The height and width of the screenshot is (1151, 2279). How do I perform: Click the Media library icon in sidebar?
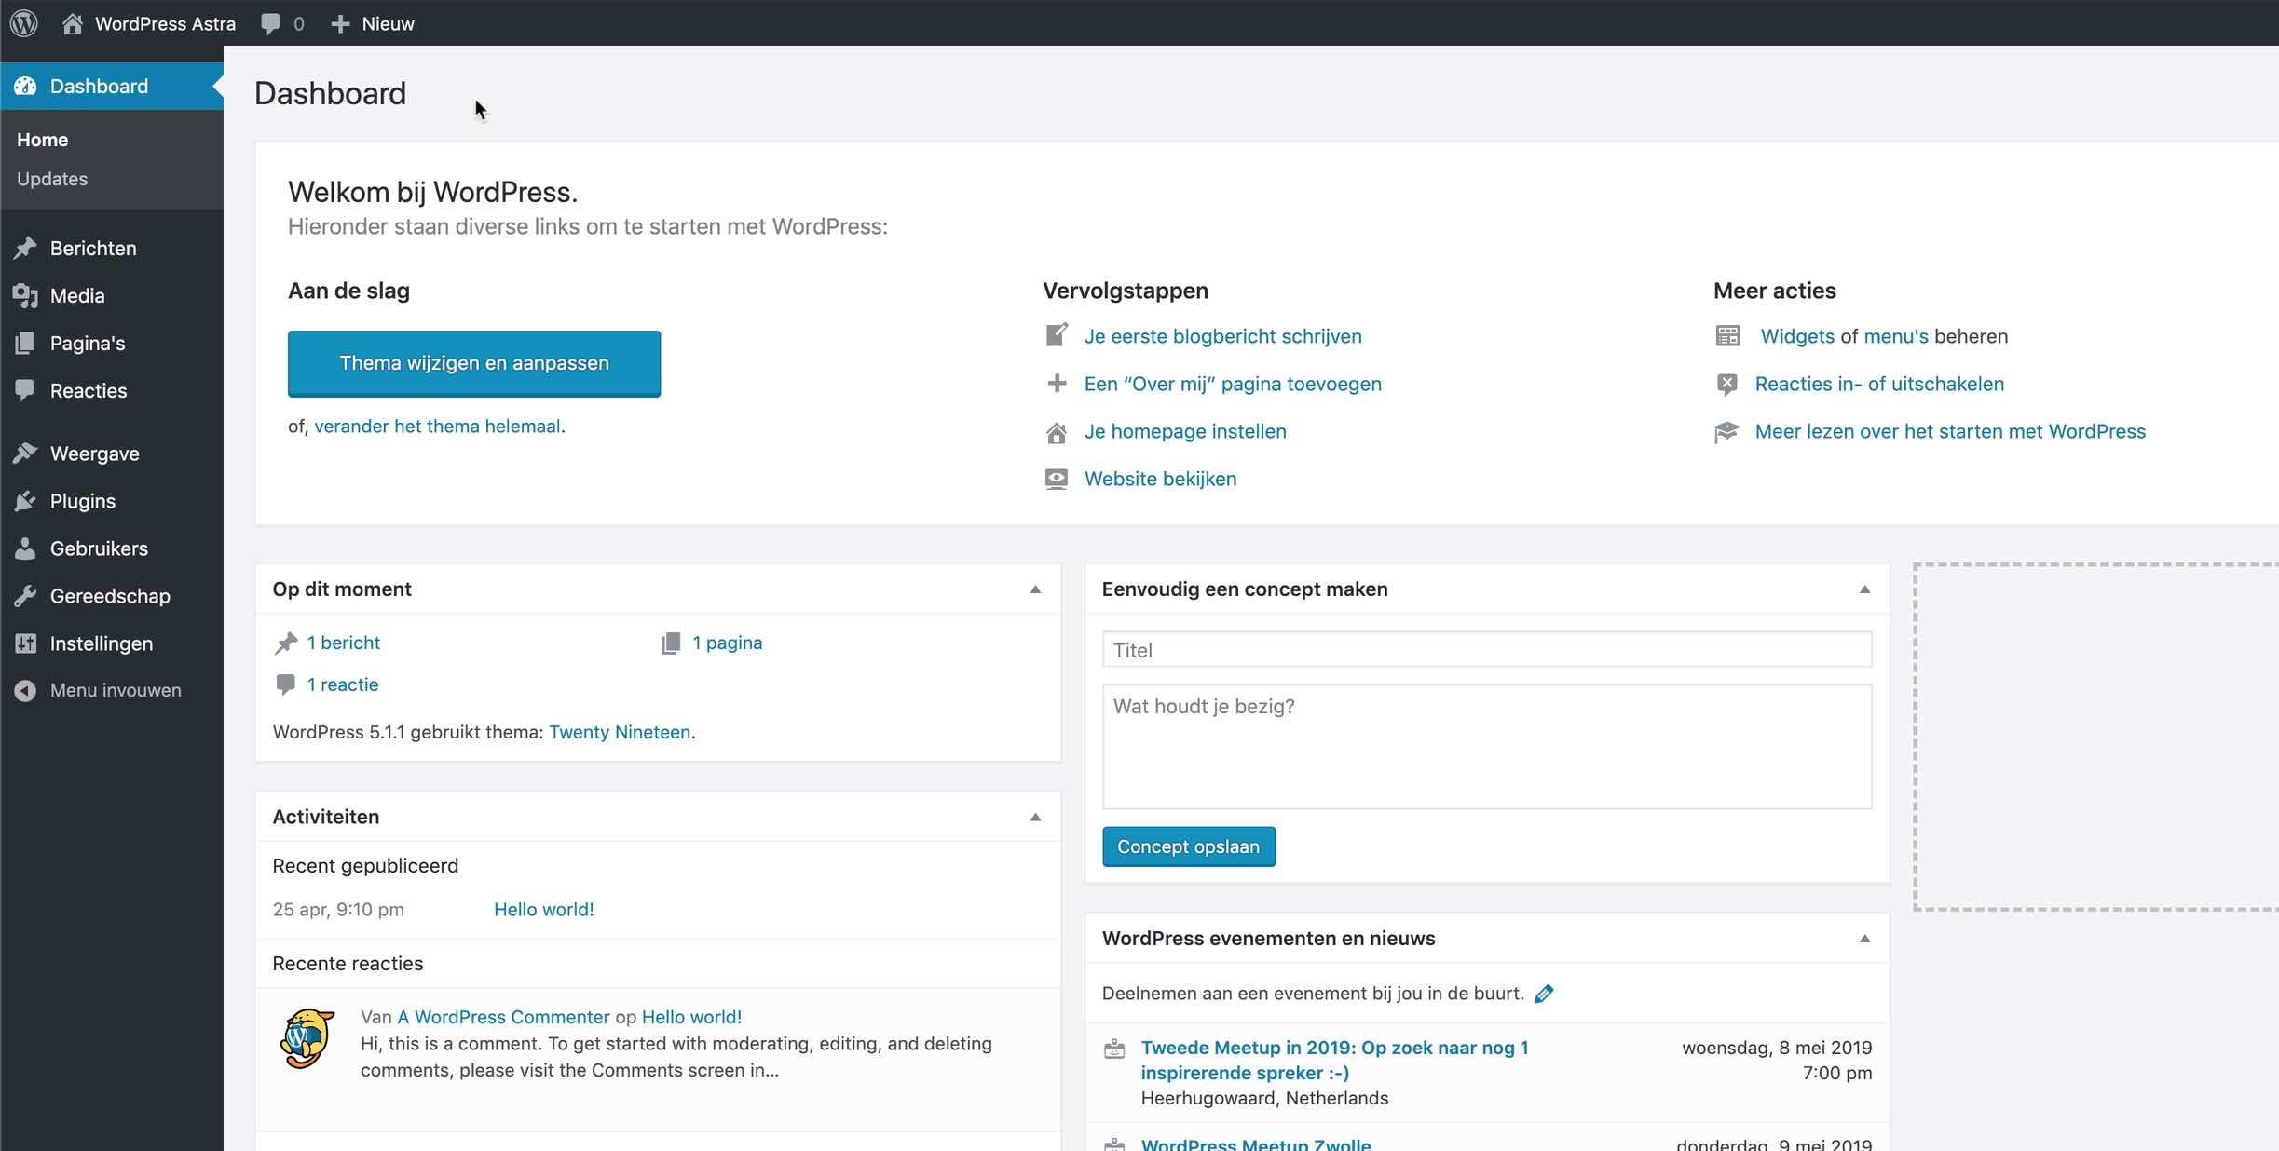coord(25,295)
